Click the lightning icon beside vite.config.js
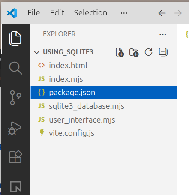 tap(42, 132)
